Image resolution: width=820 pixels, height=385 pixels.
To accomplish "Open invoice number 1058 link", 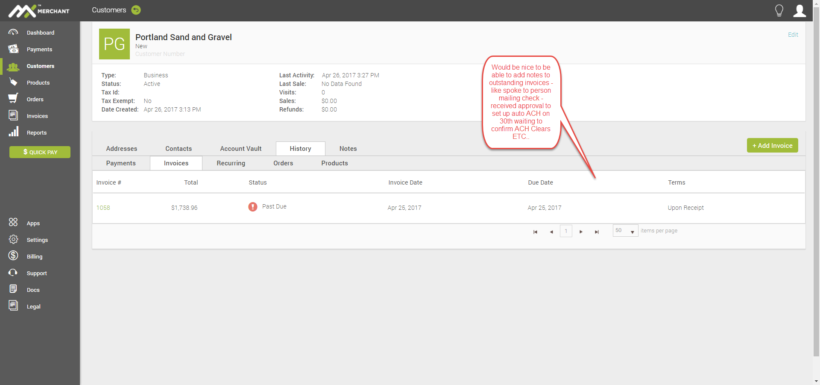I will (103, 208).
